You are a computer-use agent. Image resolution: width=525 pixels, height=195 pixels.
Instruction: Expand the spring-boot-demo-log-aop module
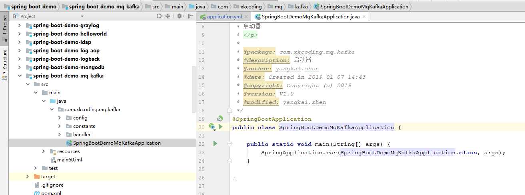[x=19, y=51]
